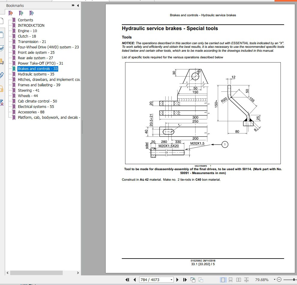Click the delete bookmark icon
This screenshot has width=297, height=285.
point(11,13)
